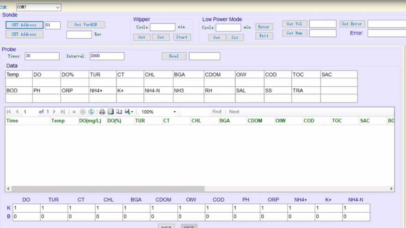Expand the 100% zoom level dropdown

(174, 112)
